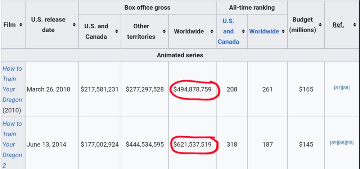The height and width of the screenshot is (169, 360).
Task: Sort all-time U.S. and Canada ranking arrows
Action: pos(244,32)
